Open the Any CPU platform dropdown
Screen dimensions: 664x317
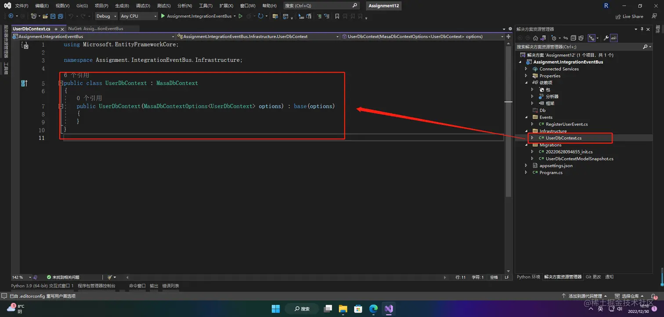[x=138, y=16]
